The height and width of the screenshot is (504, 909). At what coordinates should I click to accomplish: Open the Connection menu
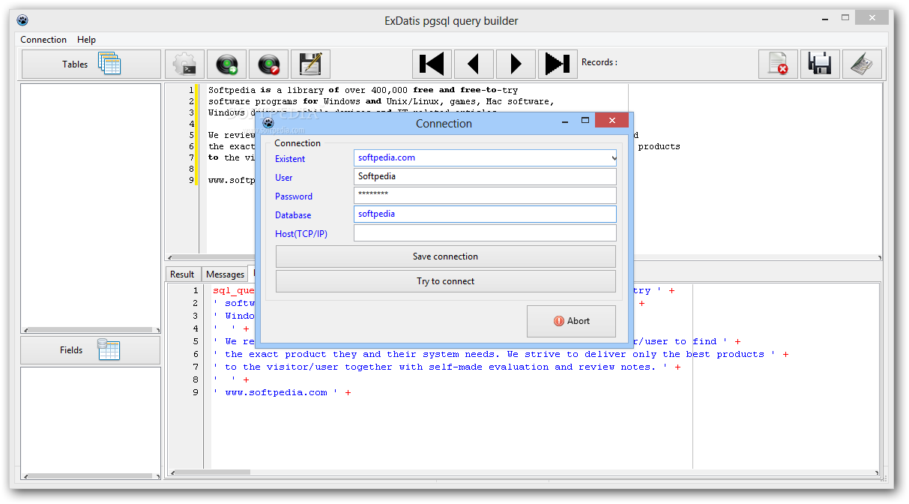43,40
